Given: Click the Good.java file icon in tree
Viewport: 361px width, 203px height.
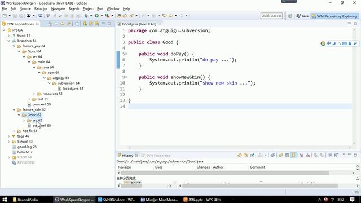Looking at the screenshot, I should coord(60,89).
